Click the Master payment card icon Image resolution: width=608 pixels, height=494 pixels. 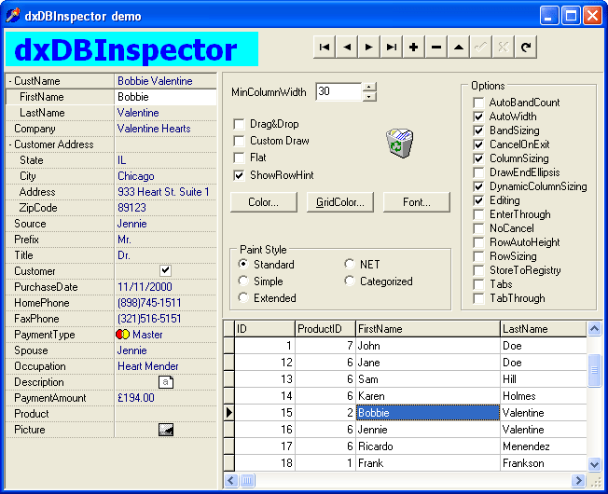(x=122, y=335)
